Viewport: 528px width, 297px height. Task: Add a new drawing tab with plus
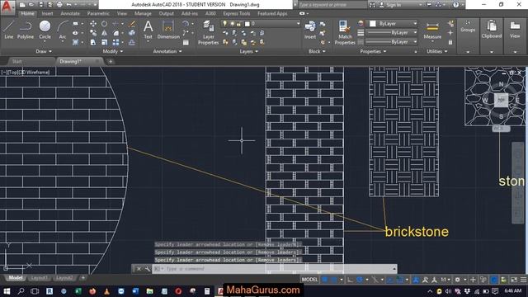111,61
